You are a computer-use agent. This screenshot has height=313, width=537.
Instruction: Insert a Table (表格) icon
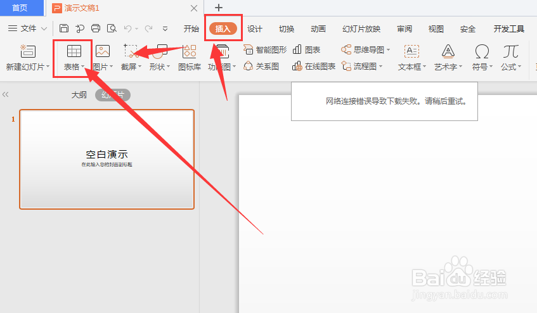click(x=74, y=51)
